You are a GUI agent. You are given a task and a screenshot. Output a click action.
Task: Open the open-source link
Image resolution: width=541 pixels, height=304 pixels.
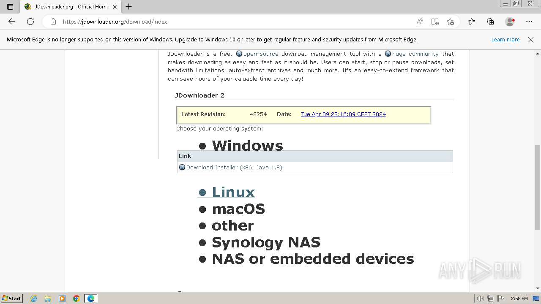coord(261,54)
